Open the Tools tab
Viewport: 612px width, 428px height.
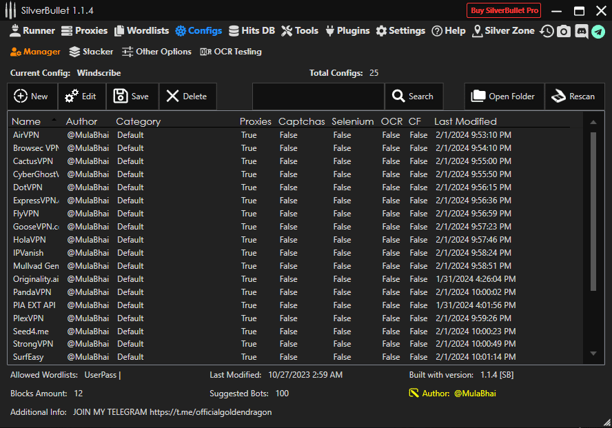[300, 31]
